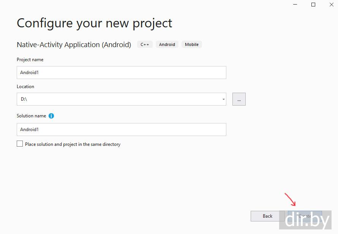Click the Project name label
The height and width of the screenshot is (234, 338).
[x=30, y=60]
